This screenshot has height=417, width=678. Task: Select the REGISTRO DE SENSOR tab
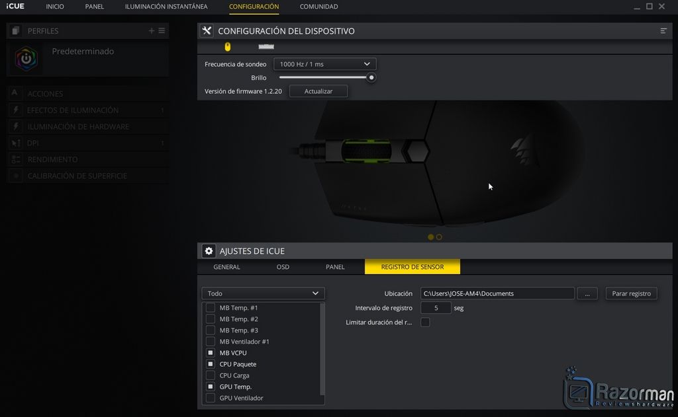[412, 267]
